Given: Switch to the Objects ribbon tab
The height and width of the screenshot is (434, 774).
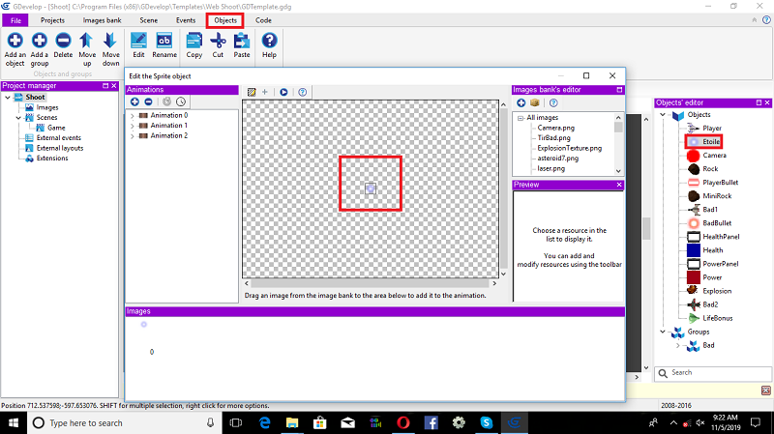Looking at the screenshot, I should (x=225, y=20).
